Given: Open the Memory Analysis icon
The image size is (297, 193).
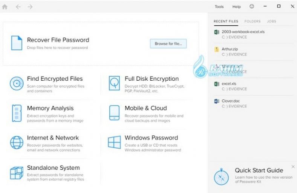Looking at the screenshot, I should [16, 112].
